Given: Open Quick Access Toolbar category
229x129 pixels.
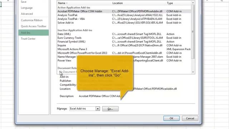Looking at the screenshot, I should 34,26.
